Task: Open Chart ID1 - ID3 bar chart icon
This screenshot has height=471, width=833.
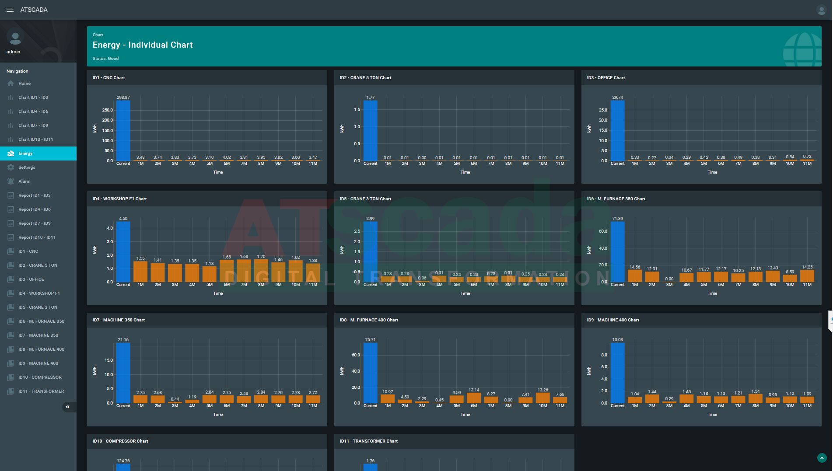Action: [11, 98]
